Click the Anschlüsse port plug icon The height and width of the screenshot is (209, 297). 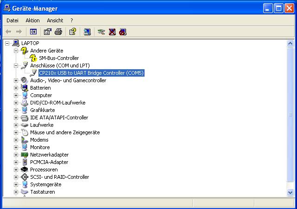click(x=25, y=65)
